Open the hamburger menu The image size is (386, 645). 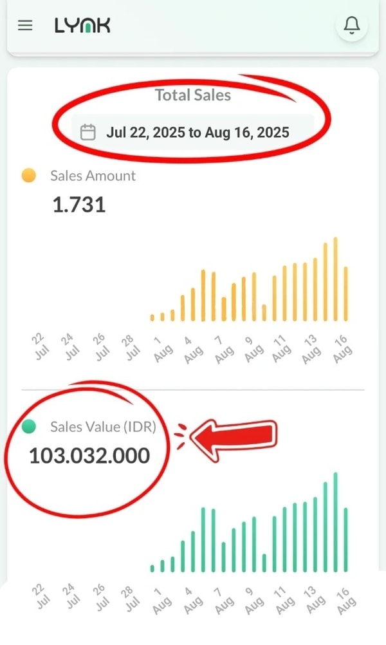[25, 26]
